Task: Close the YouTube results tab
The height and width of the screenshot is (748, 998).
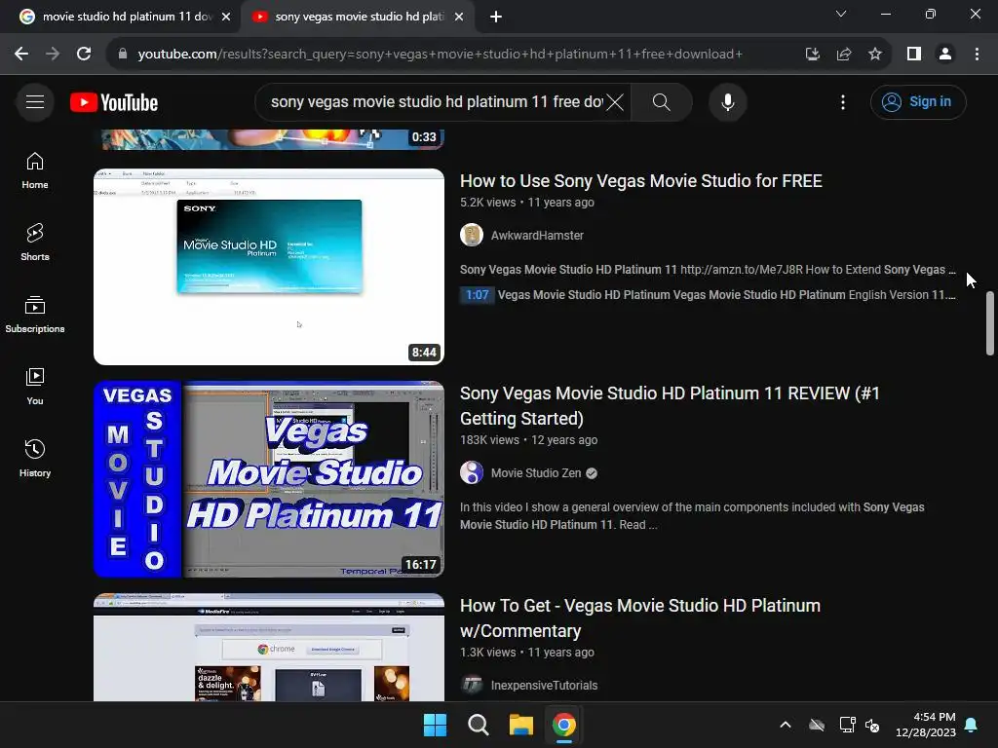Action: point(459,17)
